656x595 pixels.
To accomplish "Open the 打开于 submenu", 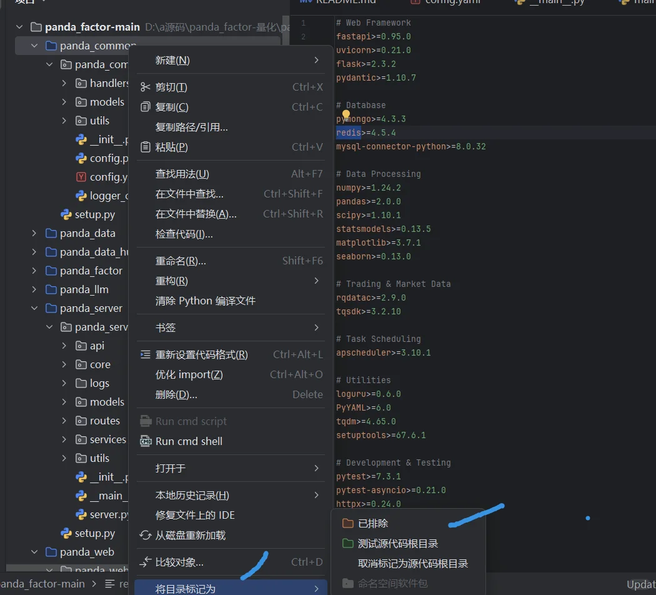I will pos(231,468).
